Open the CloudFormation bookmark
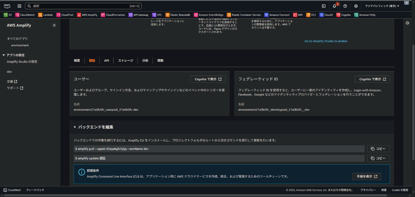The height and width of the screenshot is (197, 415). (113, 15)
